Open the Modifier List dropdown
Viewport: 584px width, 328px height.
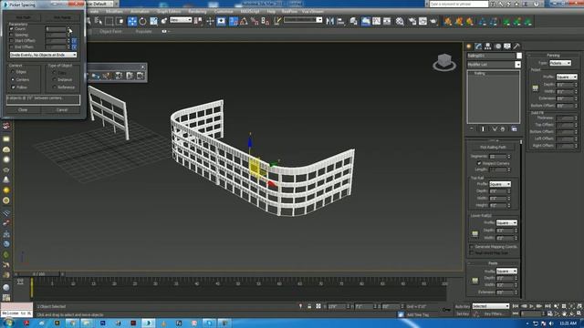494,65
